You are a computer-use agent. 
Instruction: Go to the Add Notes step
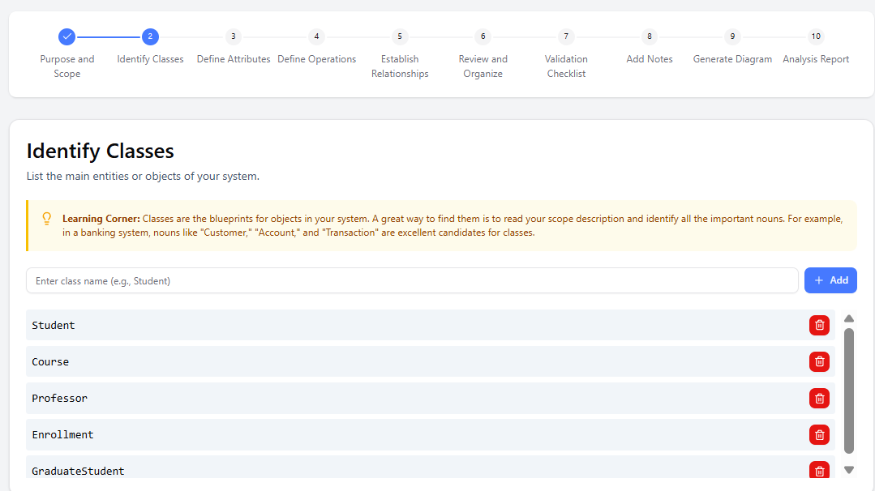pyautogui.click(x=649, y=36)
